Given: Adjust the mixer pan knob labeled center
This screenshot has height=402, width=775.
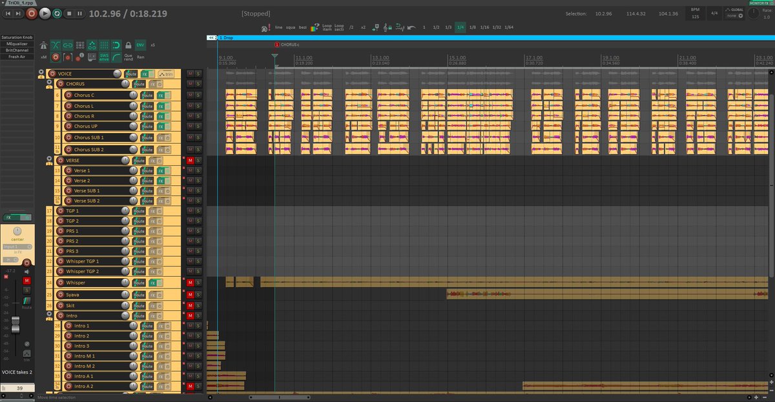Looking at the screenshot, I should 17,231.
